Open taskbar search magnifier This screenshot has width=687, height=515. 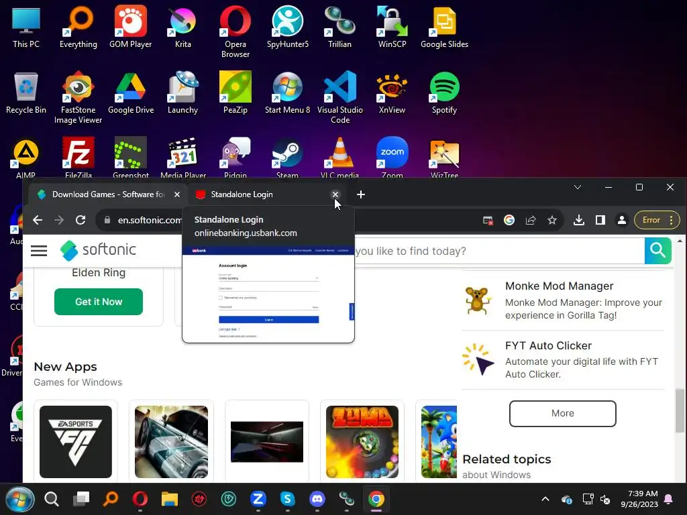pos(52,499)
